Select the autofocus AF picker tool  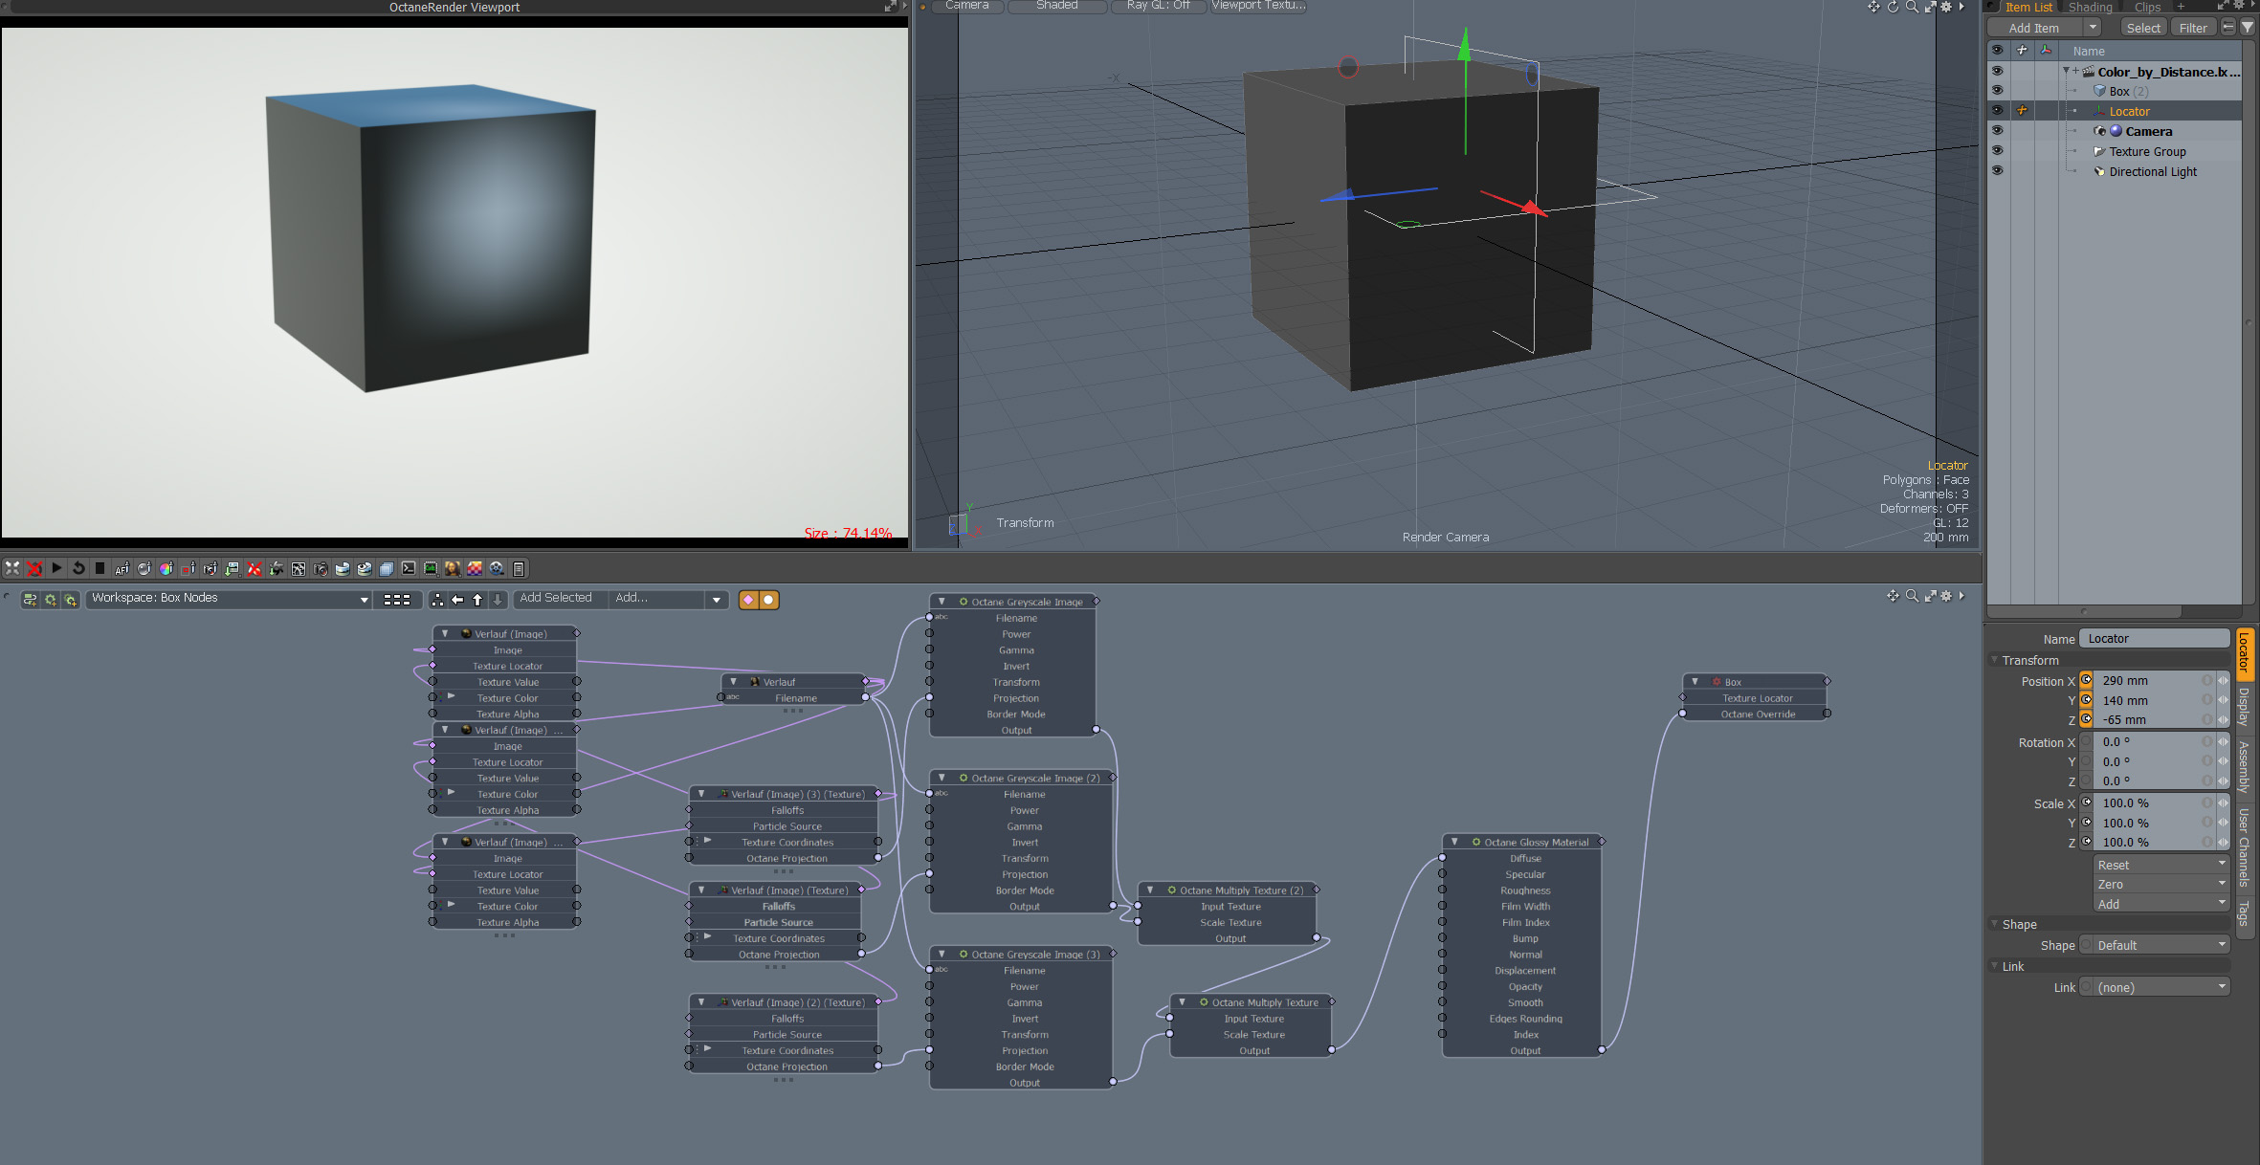122,568
